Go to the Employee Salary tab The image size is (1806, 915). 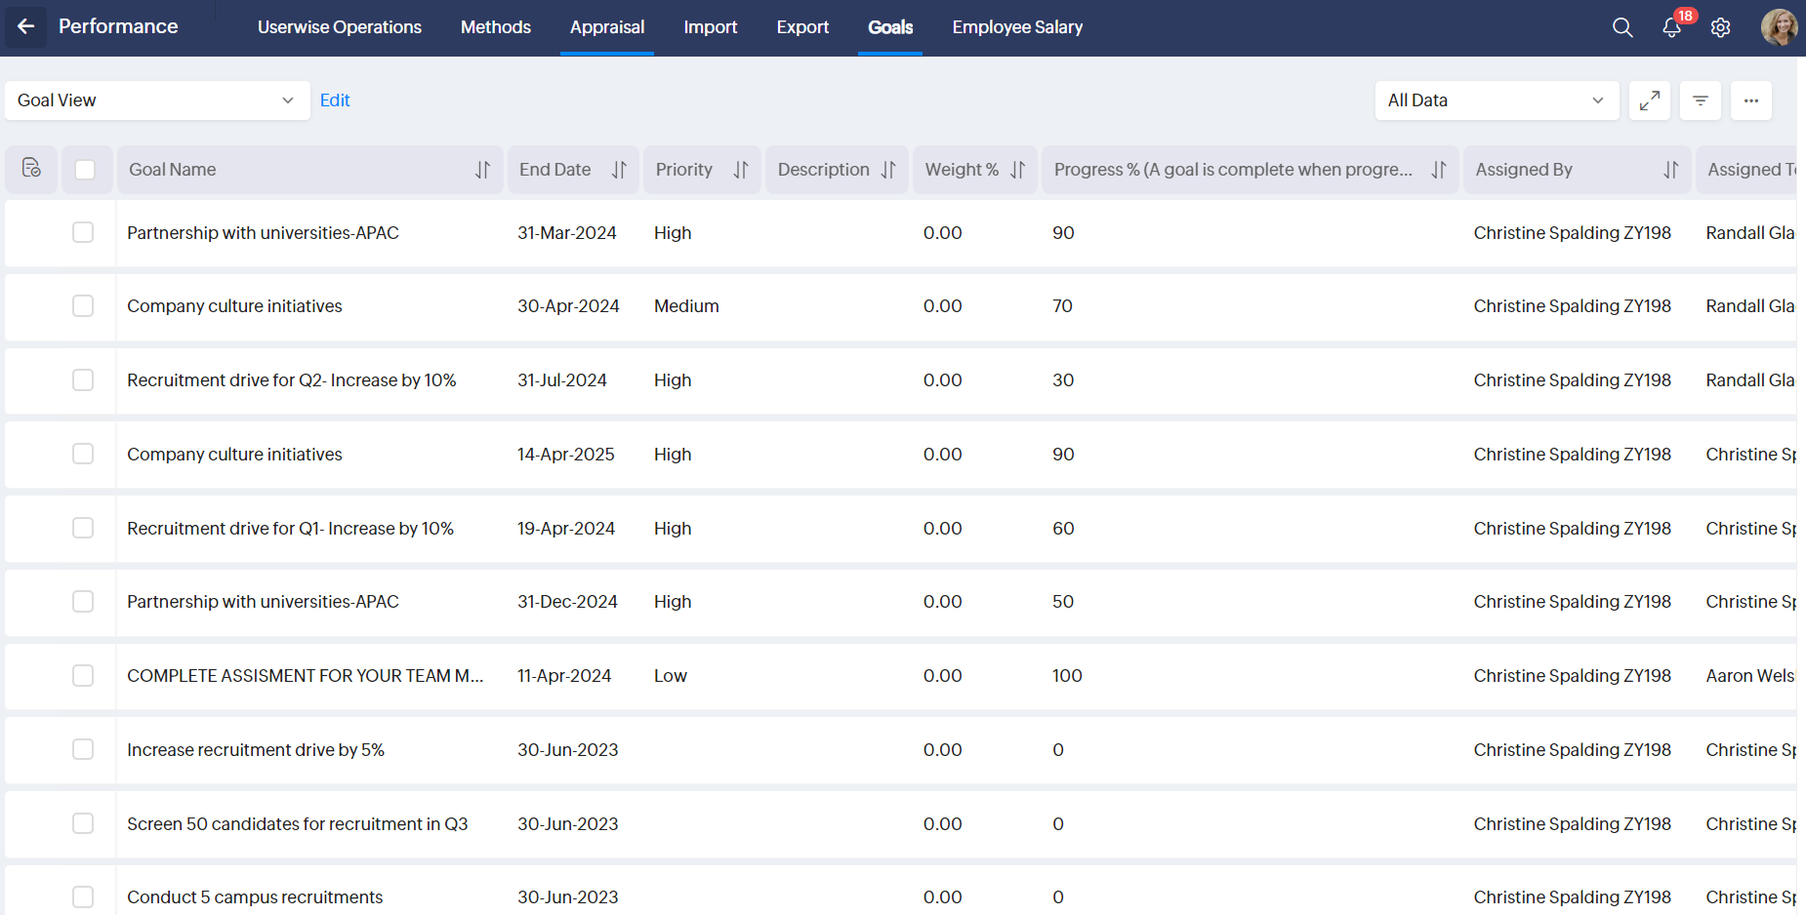pos(1017,27)
